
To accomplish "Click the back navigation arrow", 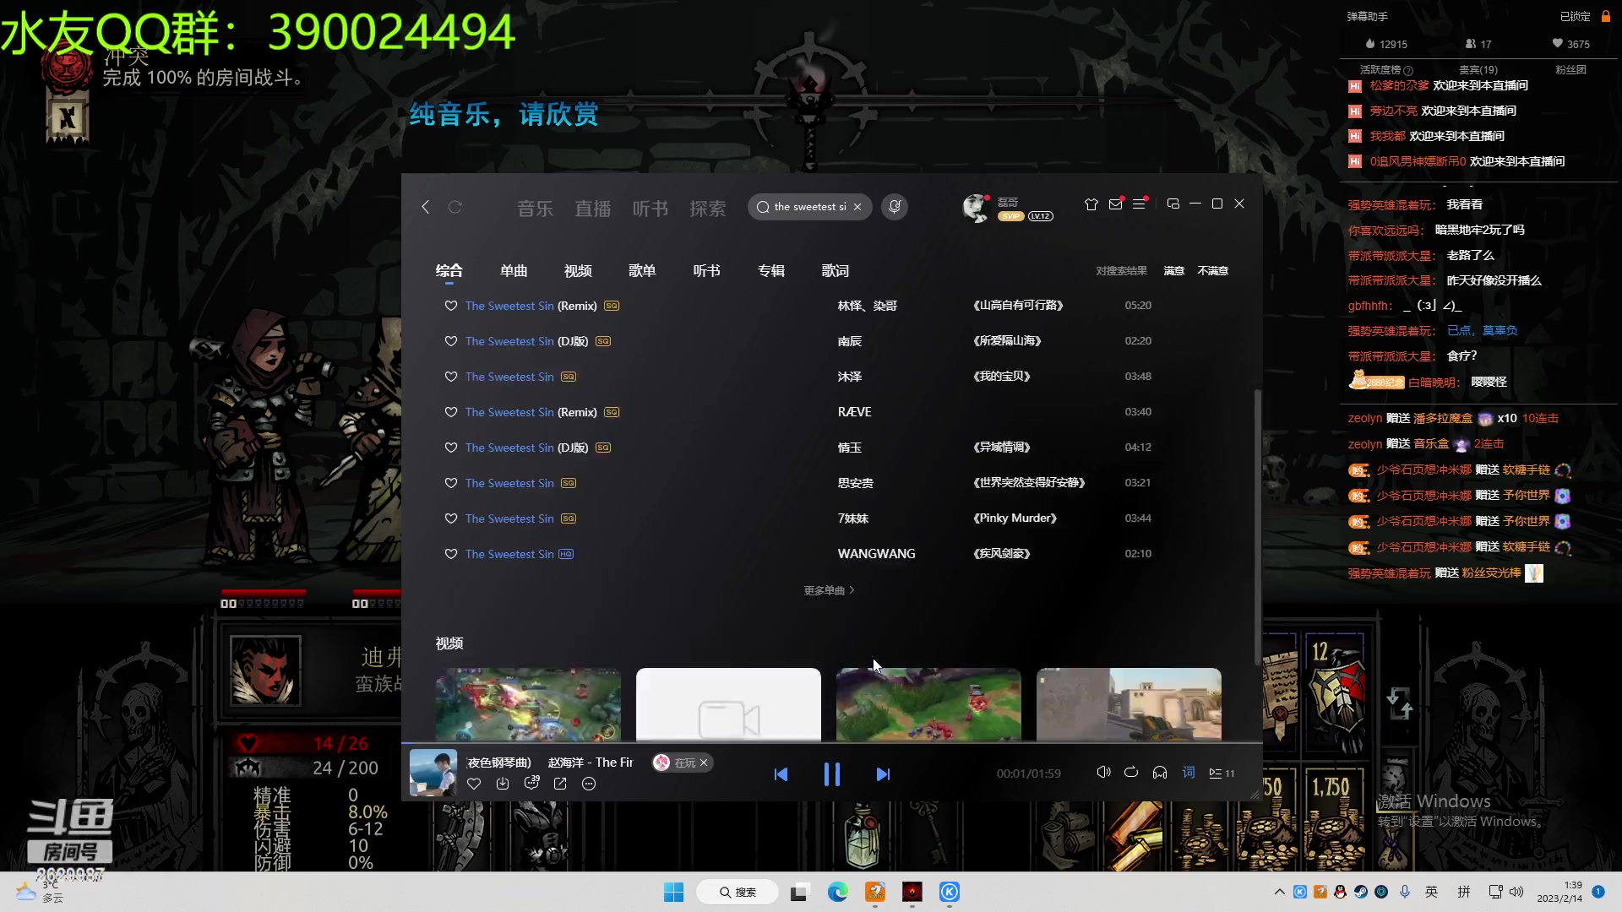I will pos(426,207).
